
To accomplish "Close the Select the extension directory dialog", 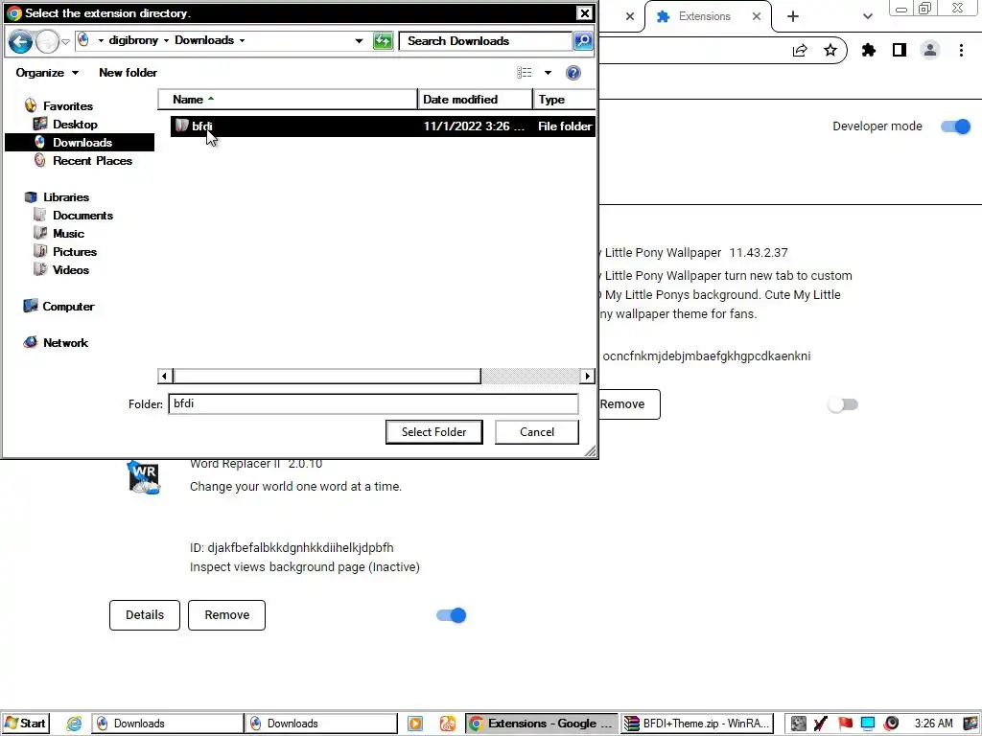I will click(x=584, y=13).
